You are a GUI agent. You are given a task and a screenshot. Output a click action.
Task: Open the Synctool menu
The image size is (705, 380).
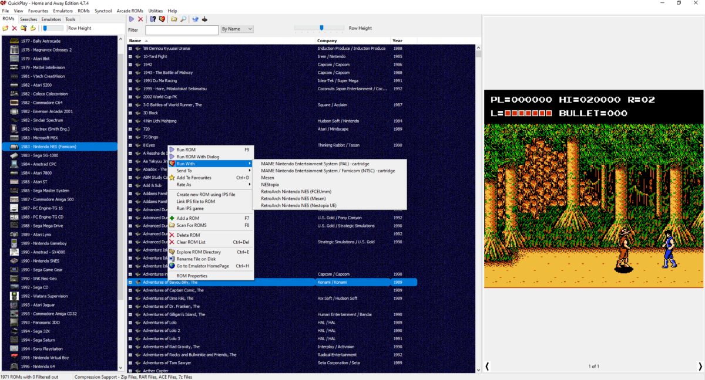103,11
